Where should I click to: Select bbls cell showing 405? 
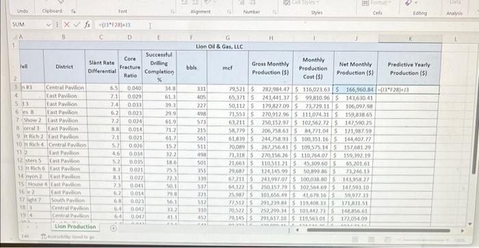(x=192, y=97)
